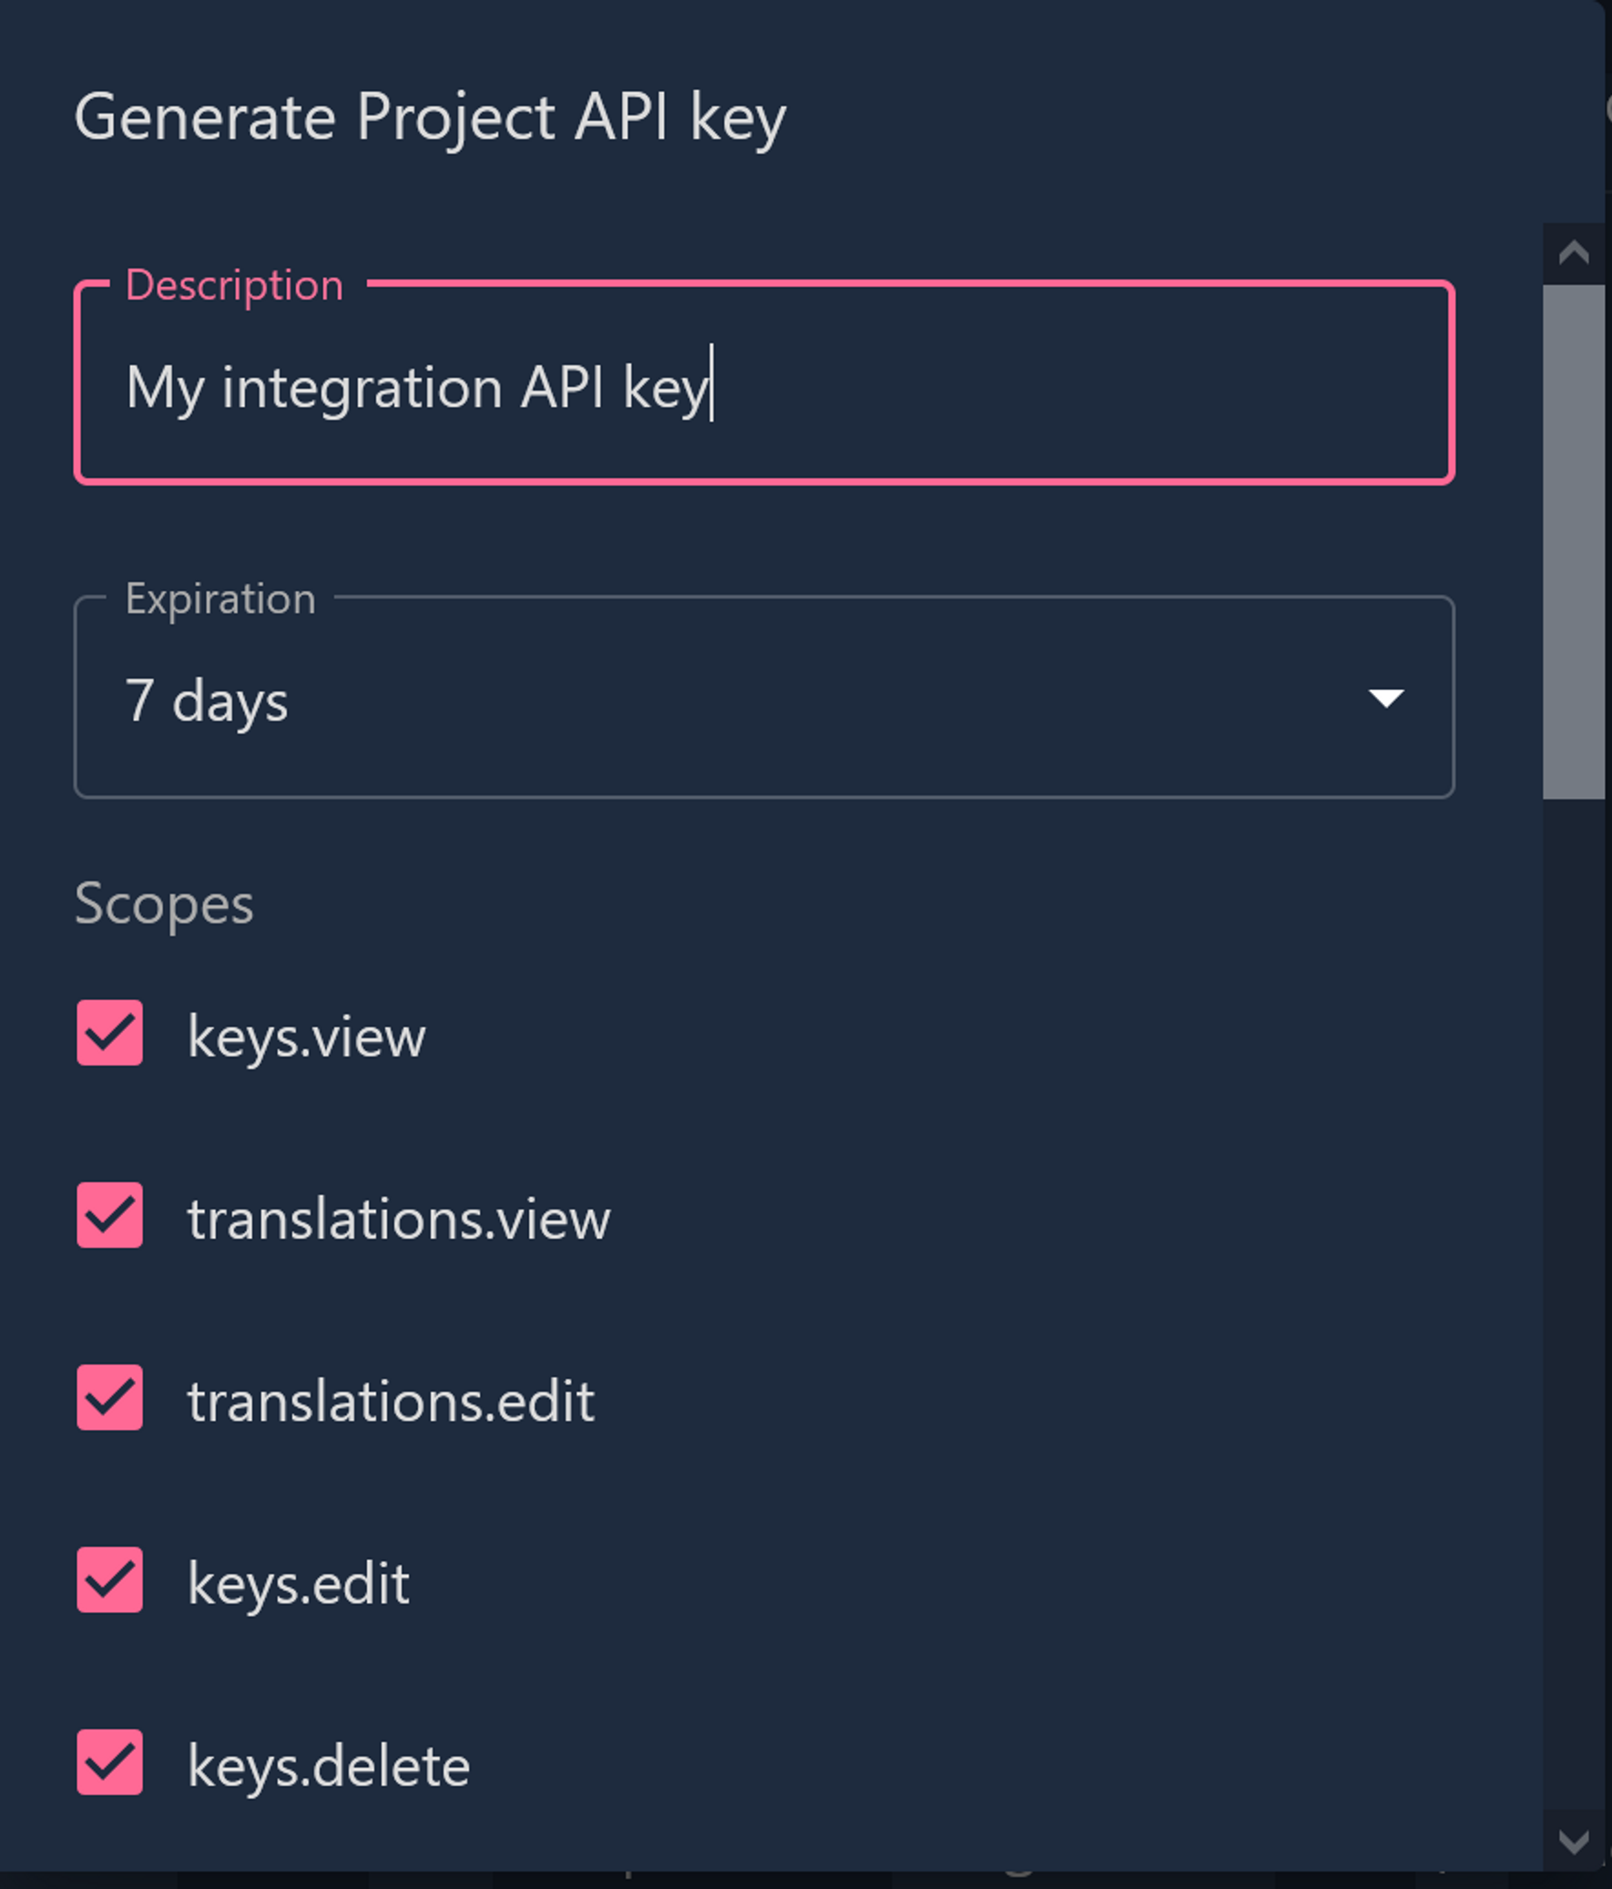The width and height of the screenshot is (1612, 1889).
Task: Click the Expiration field label
Action: coord(220,599)
